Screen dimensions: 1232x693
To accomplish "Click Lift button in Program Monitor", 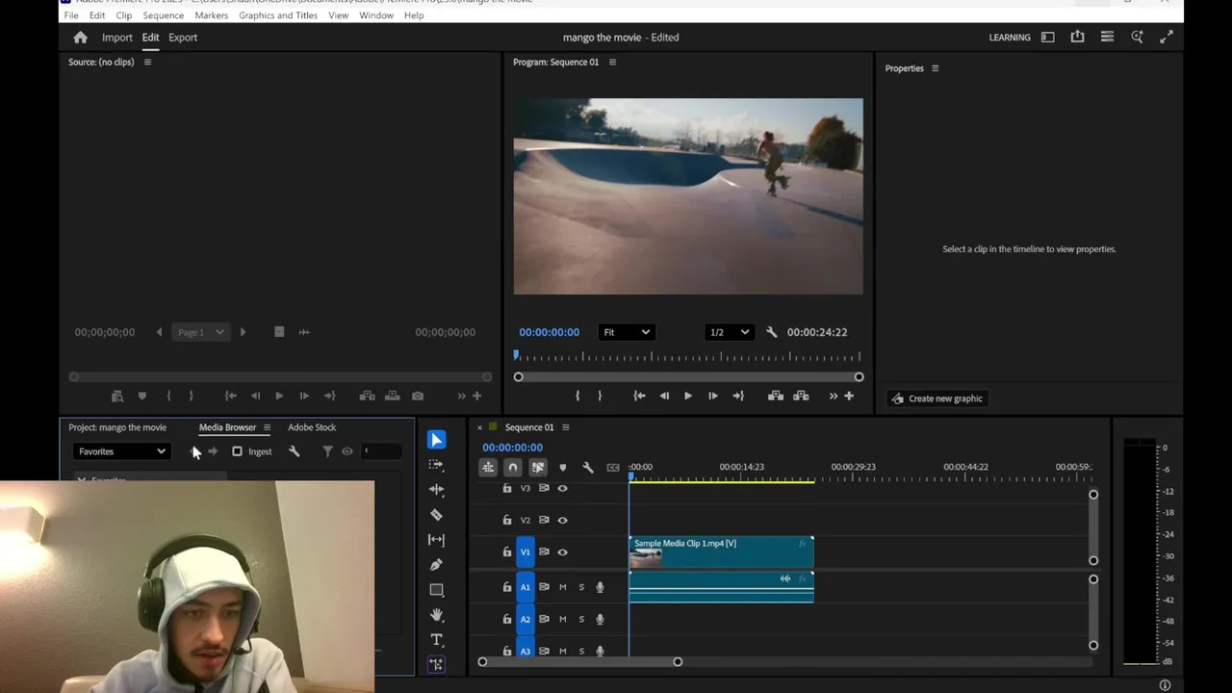I will pos(776,396).
